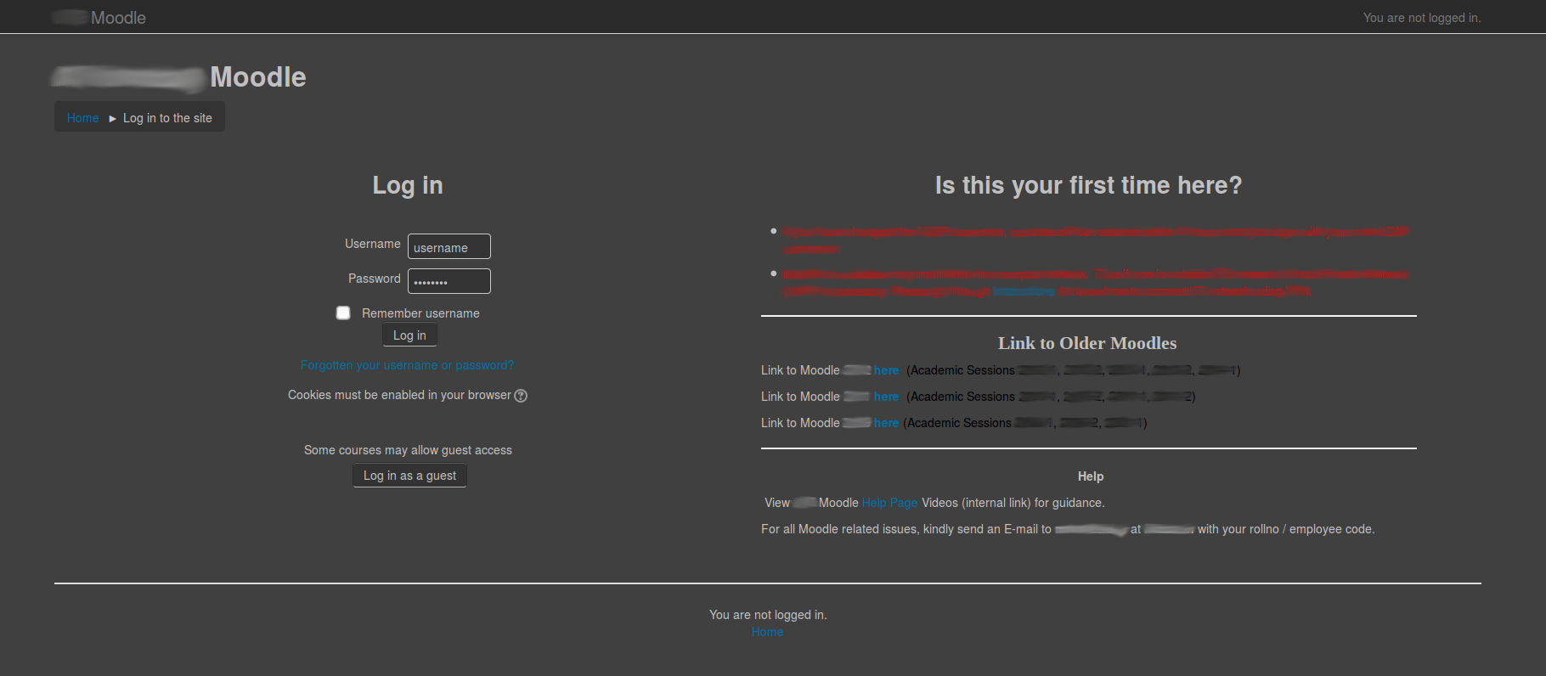Open Forgotten your username or password link

pos(407,365)
